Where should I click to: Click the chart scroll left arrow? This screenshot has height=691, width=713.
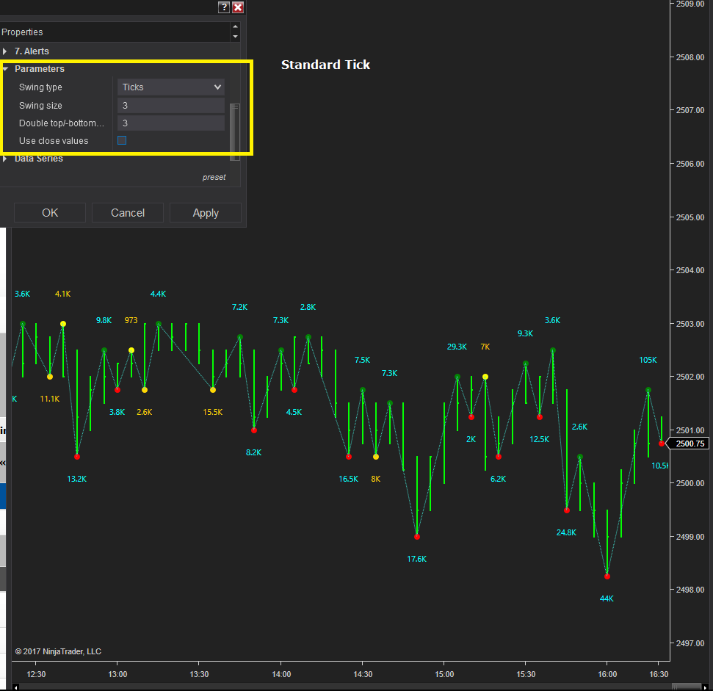point(16,687)
